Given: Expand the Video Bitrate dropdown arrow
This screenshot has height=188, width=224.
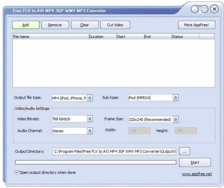Looking at the screenshot, I should [90, 119].
